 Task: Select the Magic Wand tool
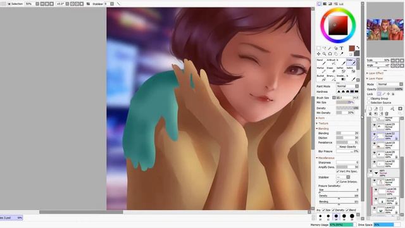330,48
